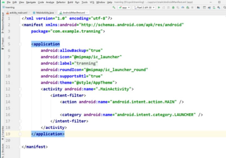Open the Navigate menu
The width and height of the screenshot is (226, 158).
coord(31,2)
